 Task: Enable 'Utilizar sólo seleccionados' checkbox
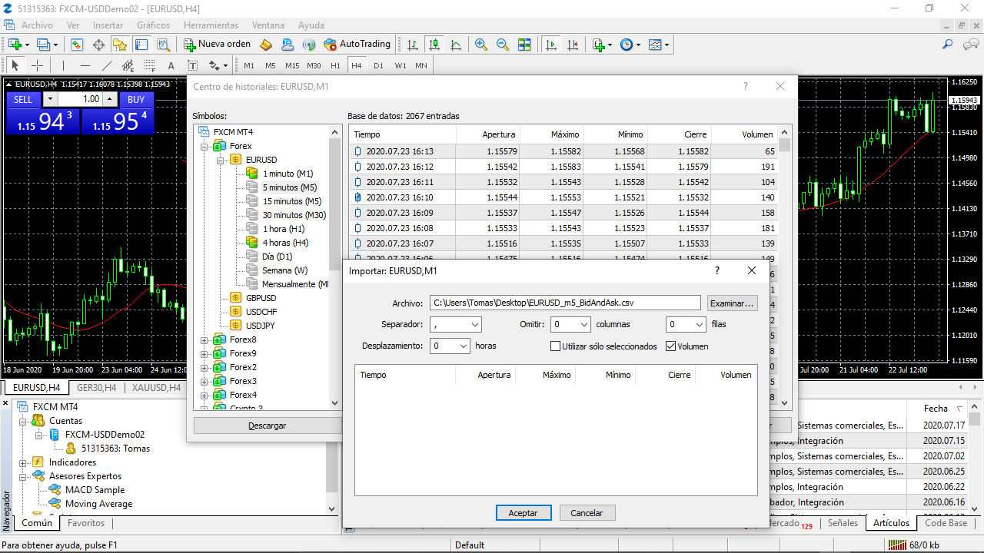coord(556,346)
